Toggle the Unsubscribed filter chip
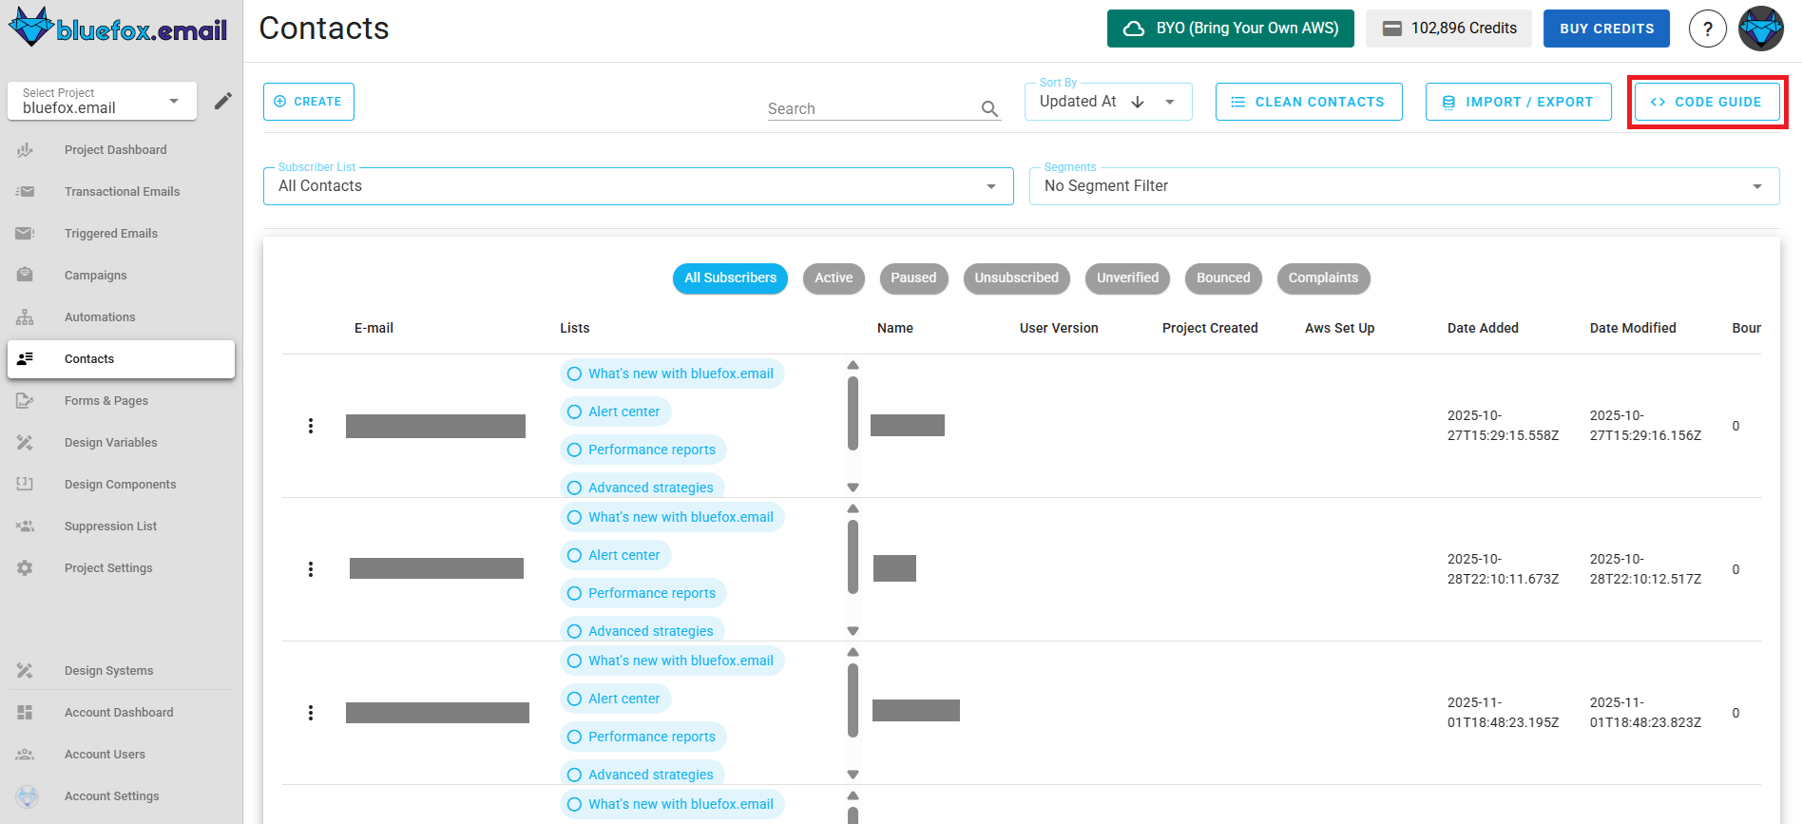This screenshot has height=824, width=1802. pyautogui.click(x=1016, y=278)
